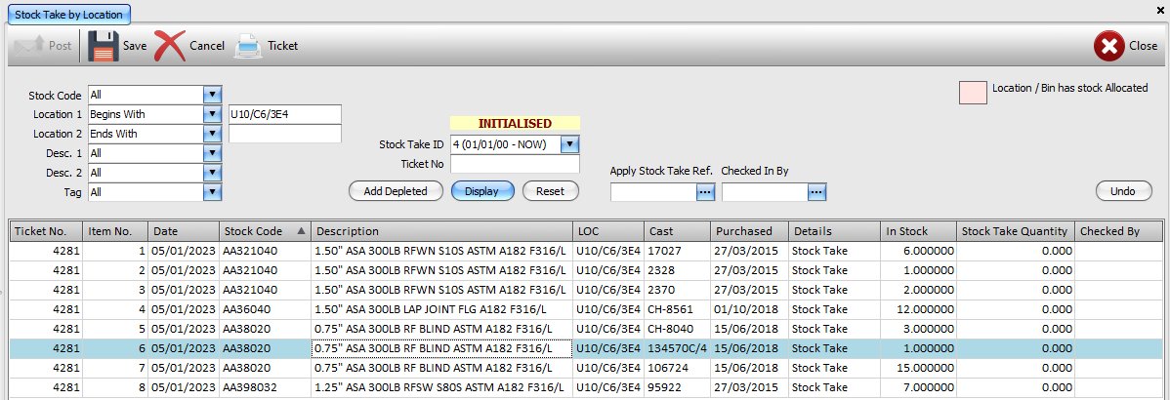This screenshot has height=400, width=1170.
Task: Expand the Tag filter dropdown
Action: pyautogui.click(x=212, y=192)
